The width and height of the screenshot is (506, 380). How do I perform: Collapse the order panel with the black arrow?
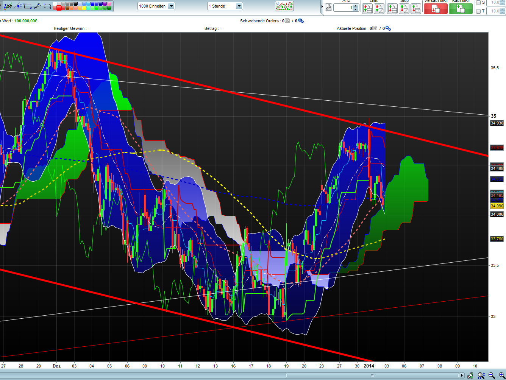(322, 7)
